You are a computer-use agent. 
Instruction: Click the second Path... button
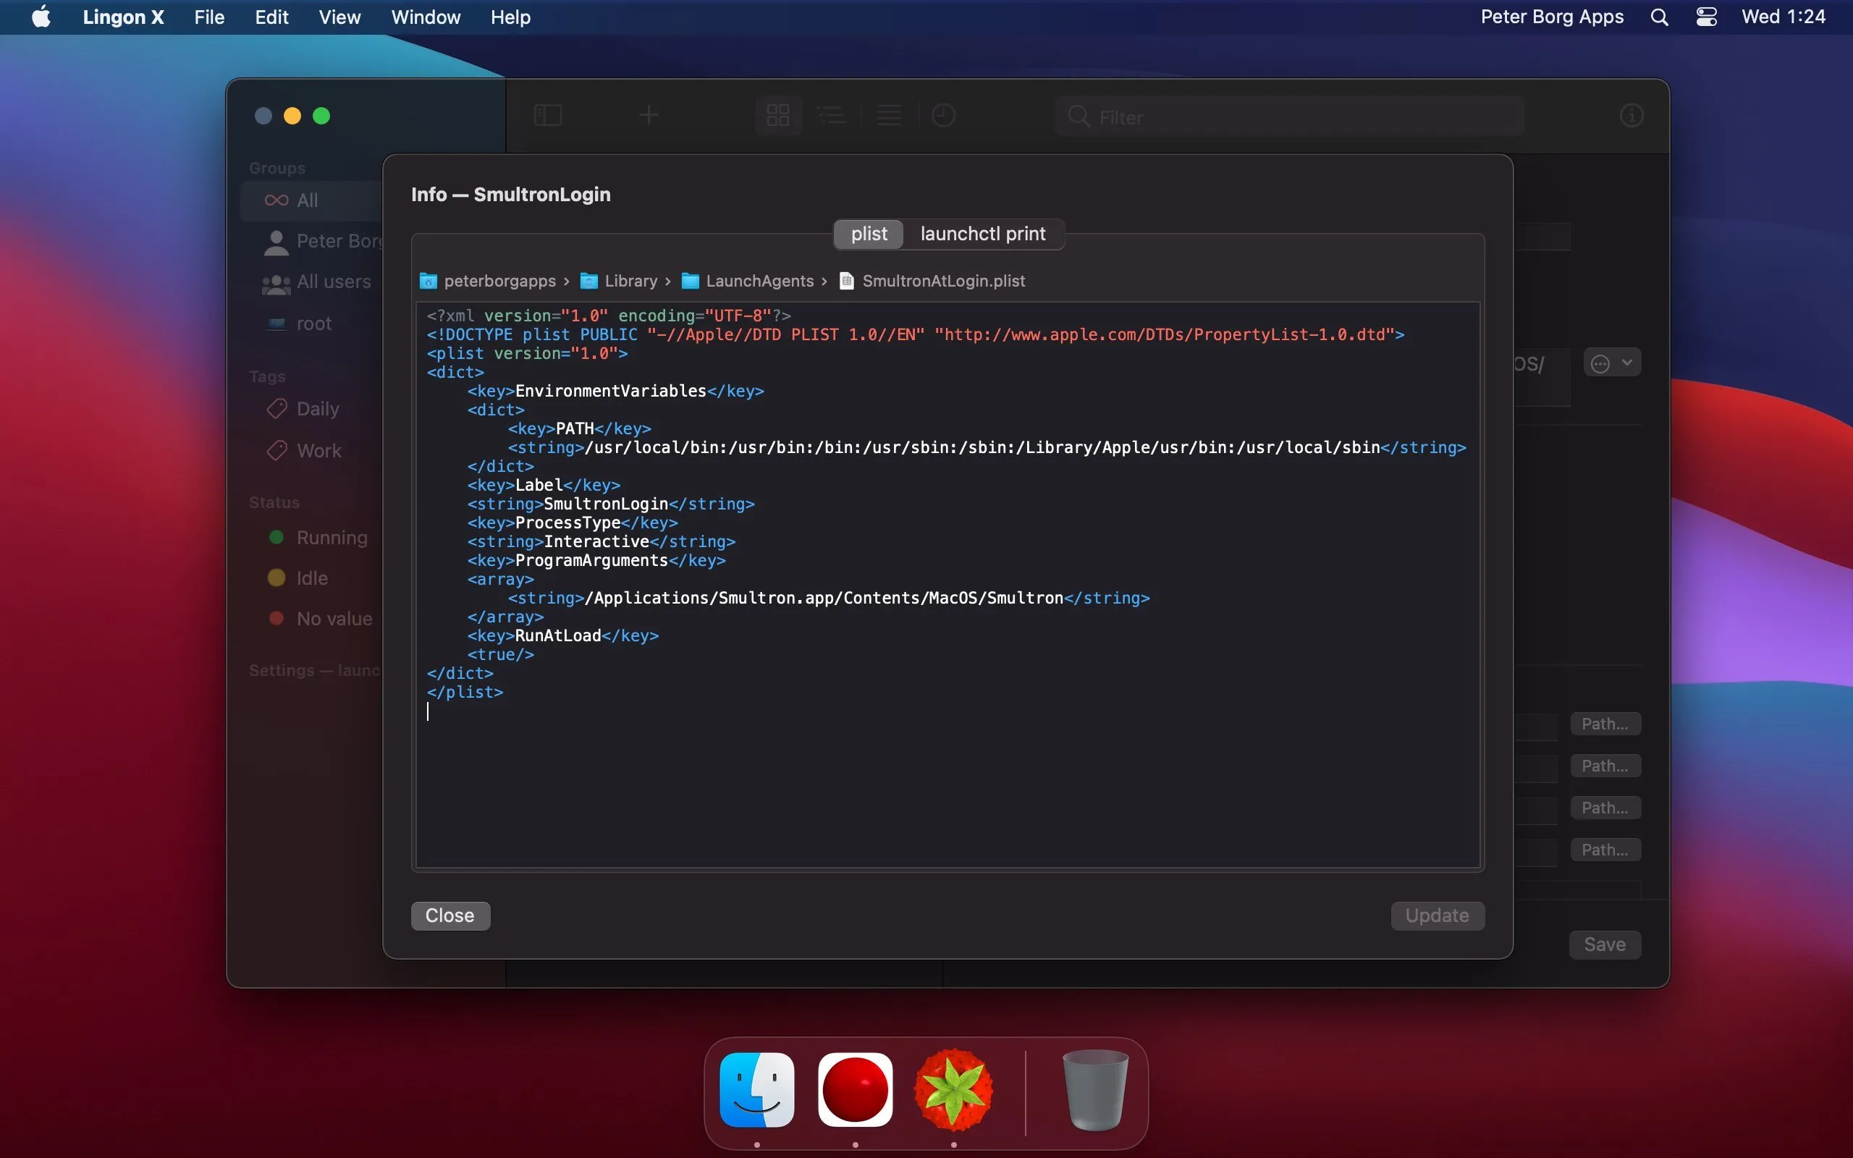click(x=1605, y=766)
